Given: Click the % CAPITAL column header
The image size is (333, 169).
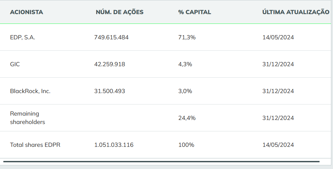Looking at the screenshot, I should [194, 12].
